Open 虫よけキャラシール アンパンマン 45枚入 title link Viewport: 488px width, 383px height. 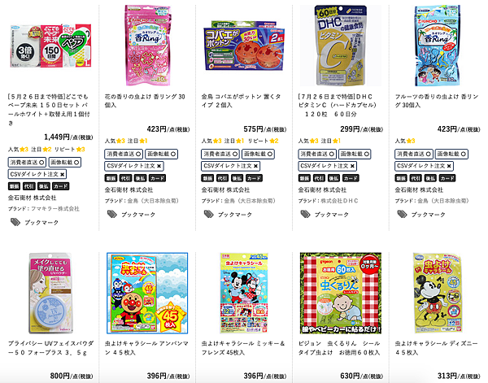tap(146, 348)
